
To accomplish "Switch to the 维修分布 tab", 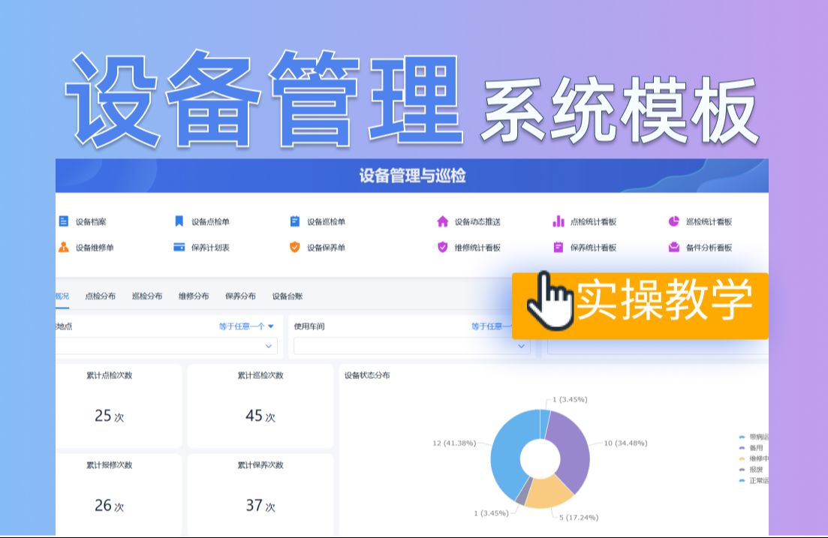I will pyautogui.click(x=194, y=296).
